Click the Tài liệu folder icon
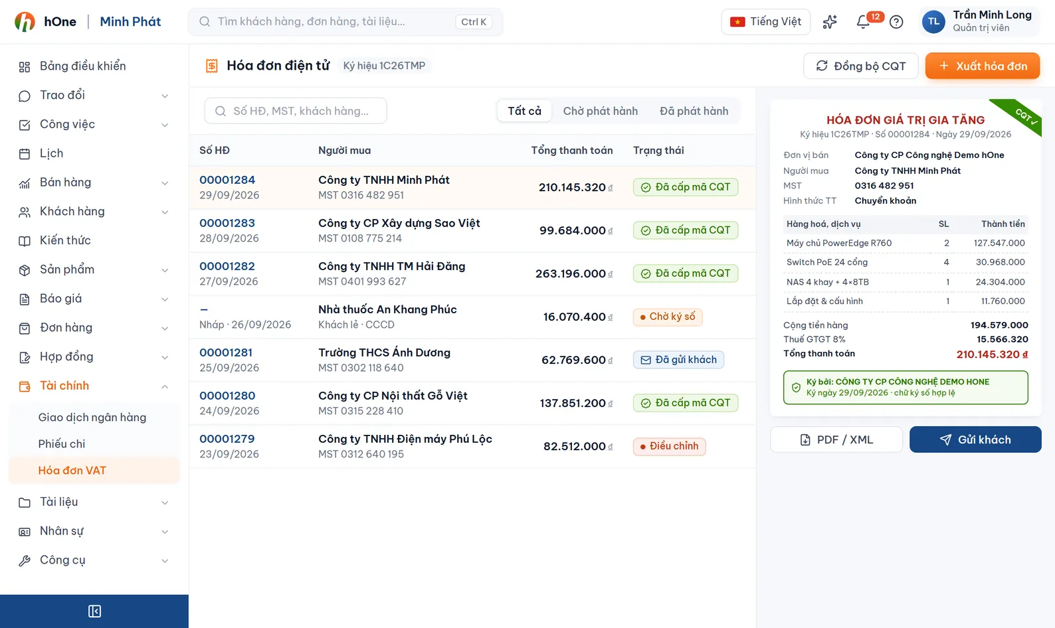Screen dimensions: 1055x628 (x=25, y=503)
